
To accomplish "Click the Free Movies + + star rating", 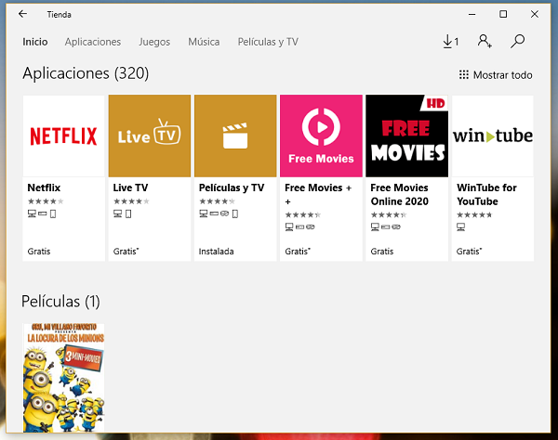I will click(303, 214).
